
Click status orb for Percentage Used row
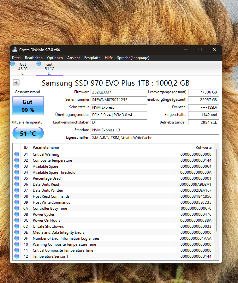17,178
